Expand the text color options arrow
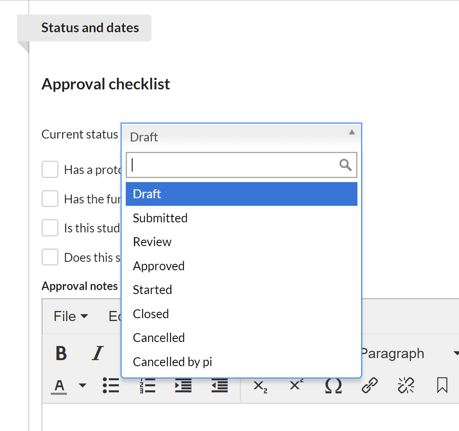 click(83, 385)
